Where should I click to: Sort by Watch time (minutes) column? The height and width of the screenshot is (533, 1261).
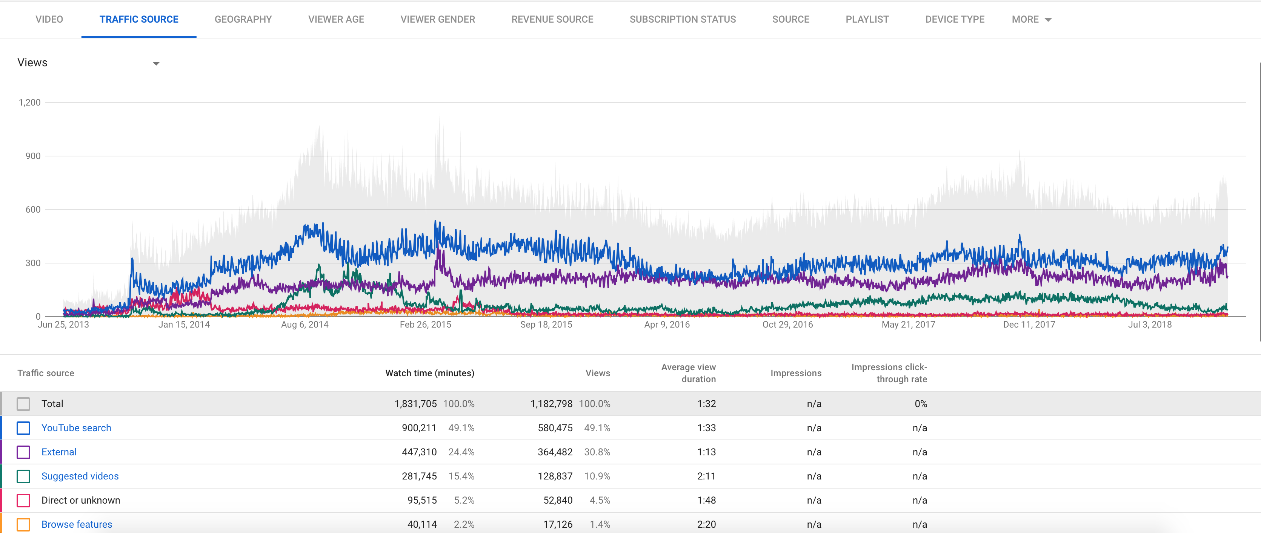pos(429,373)
